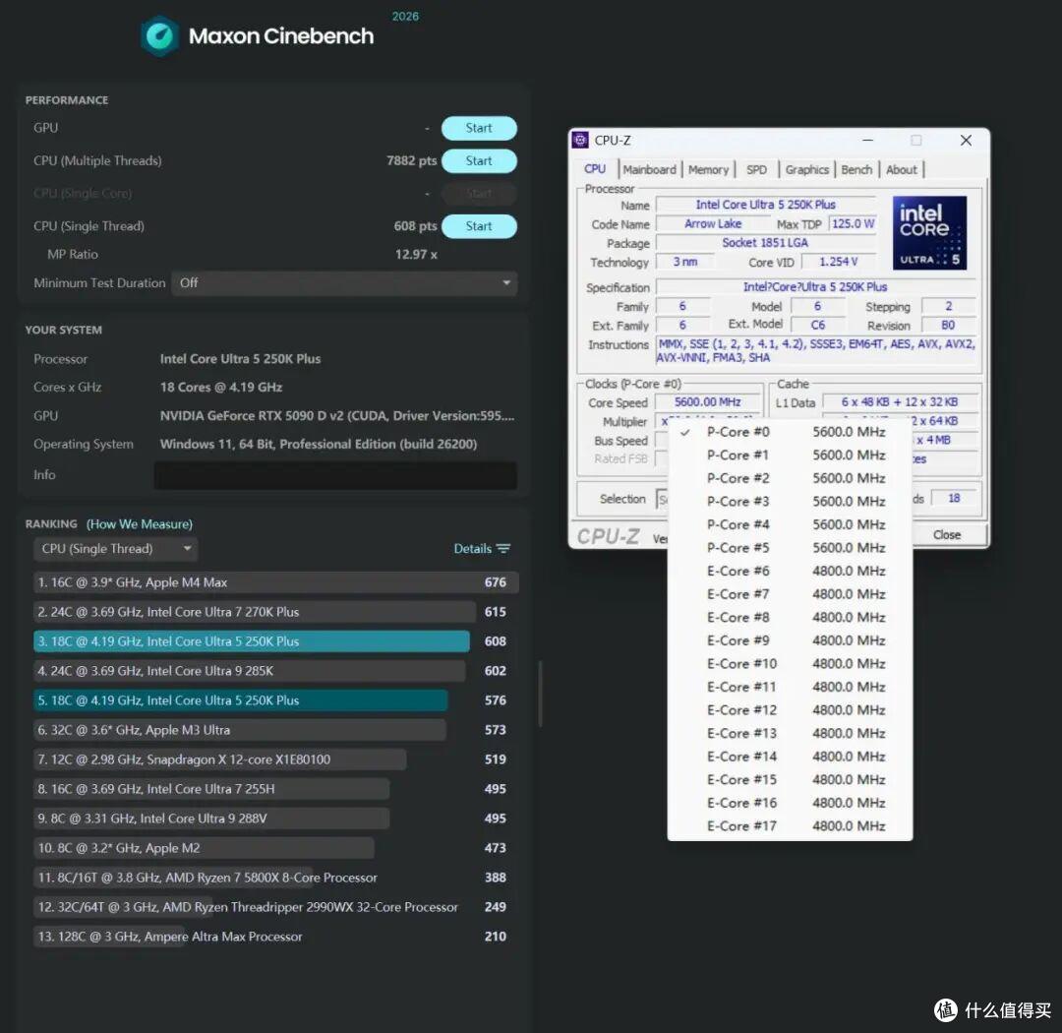1062x1033 pixels.
Task: Close the CPU-Z window with X
Action: (x=966, y=141)
